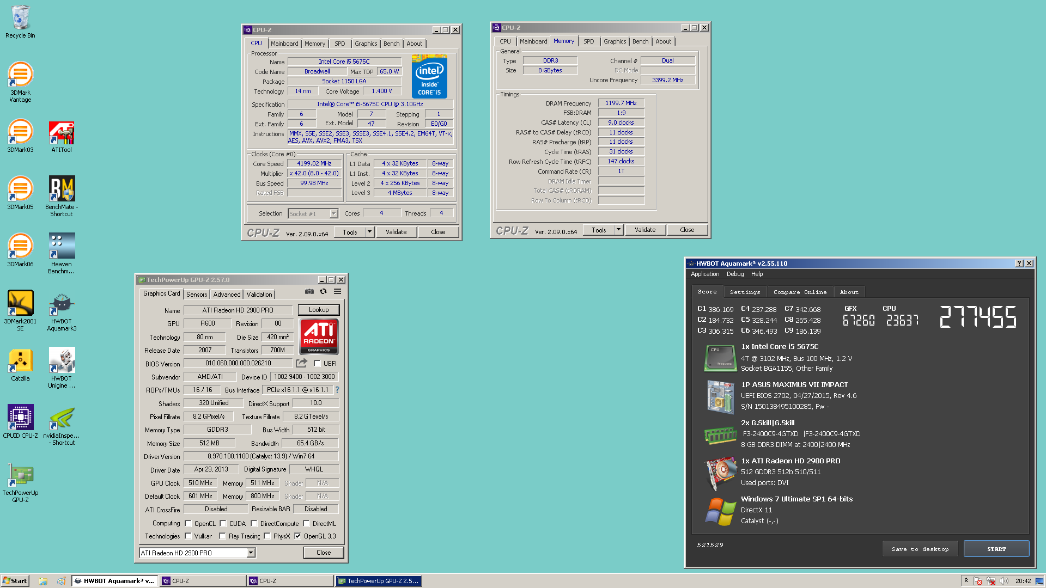Click the Intel Core i5 logo in CPU-Z
The image size is (1046, 588).
click(x=429, y=76)
